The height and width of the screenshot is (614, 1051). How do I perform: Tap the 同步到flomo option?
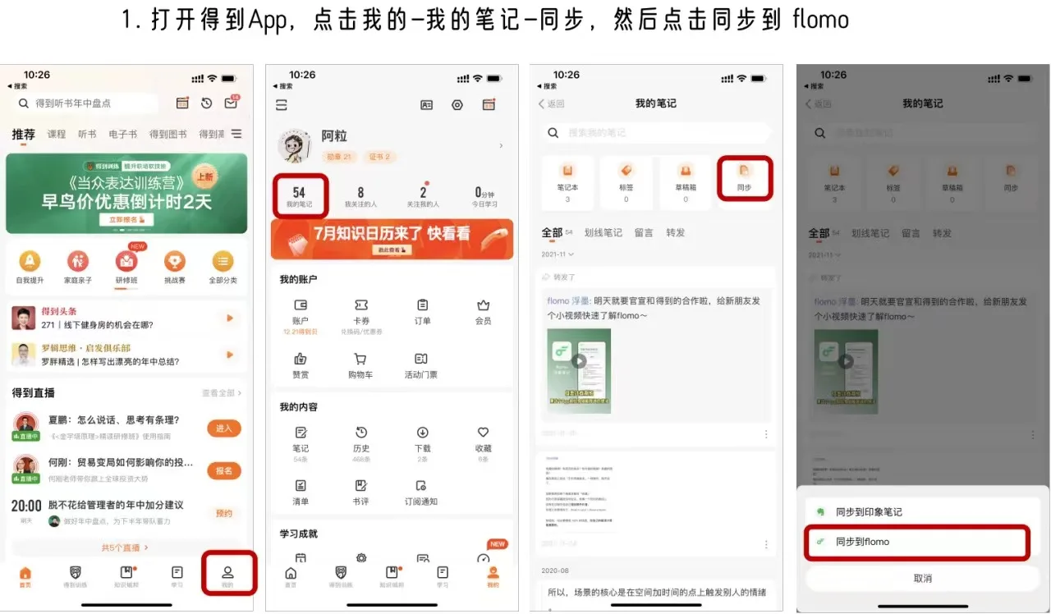(x=915, y=542)
